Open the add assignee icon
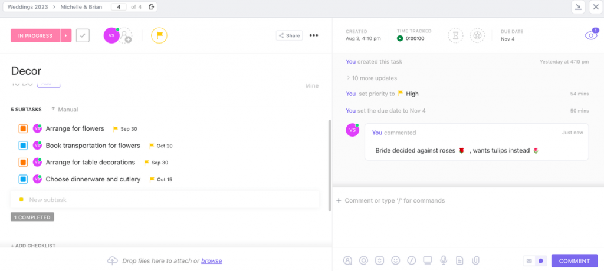This screenshot has width=604, height=271. coord(126,37)
